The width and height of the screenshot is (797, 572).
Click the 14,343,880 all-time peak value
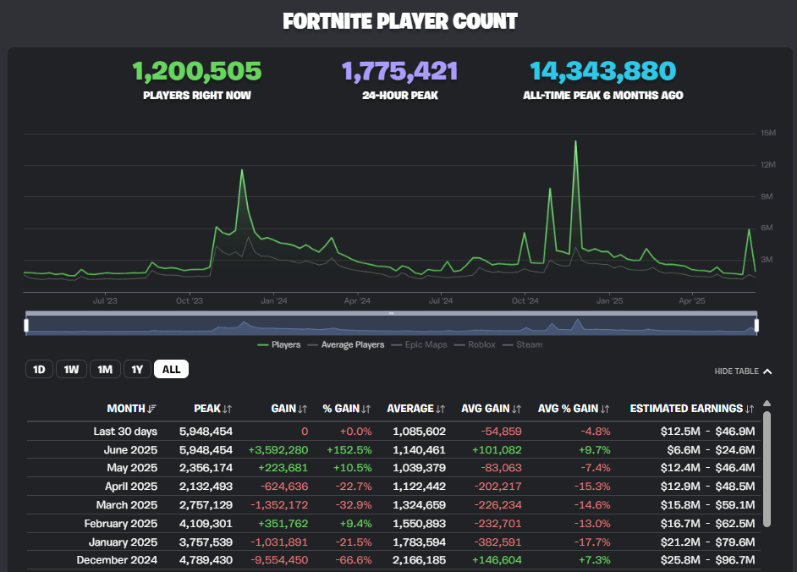tap(603, 71)
